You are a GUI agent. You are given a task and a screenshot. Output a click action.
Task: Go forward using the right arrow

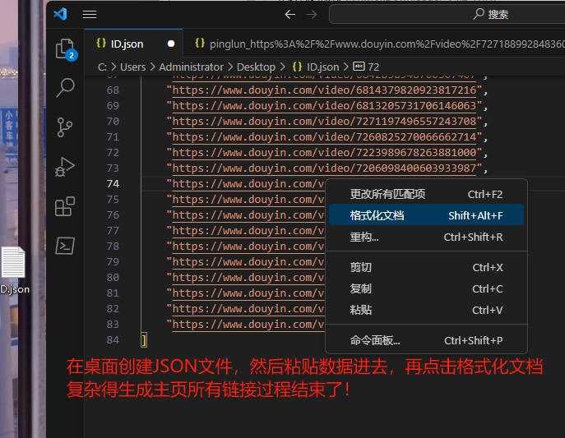[x=312, y=14]
